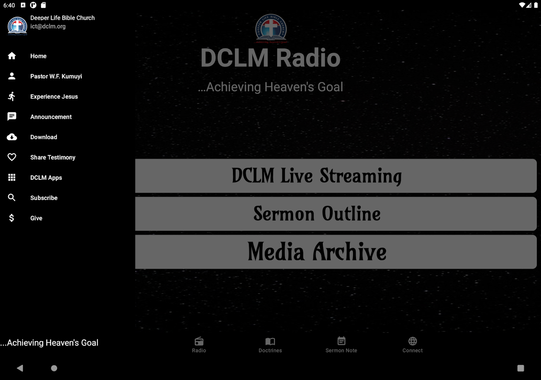Open DCLM Apps from the drawer
Screen dimensions: 541x380
pos(68,178)
